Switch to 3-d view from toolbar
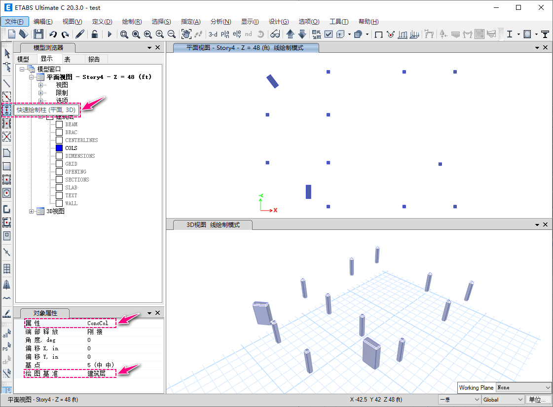Screen dimensions: 553x407 pos(213,34)
